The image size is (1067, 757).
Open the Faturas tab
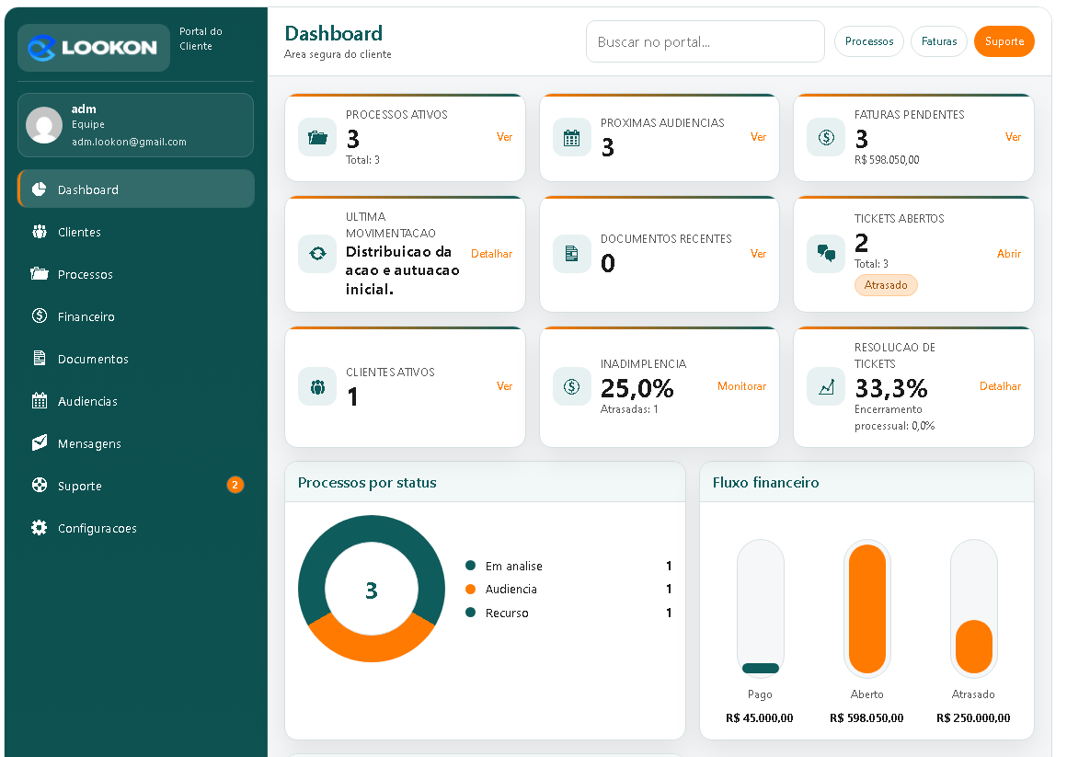pos(938,41)
